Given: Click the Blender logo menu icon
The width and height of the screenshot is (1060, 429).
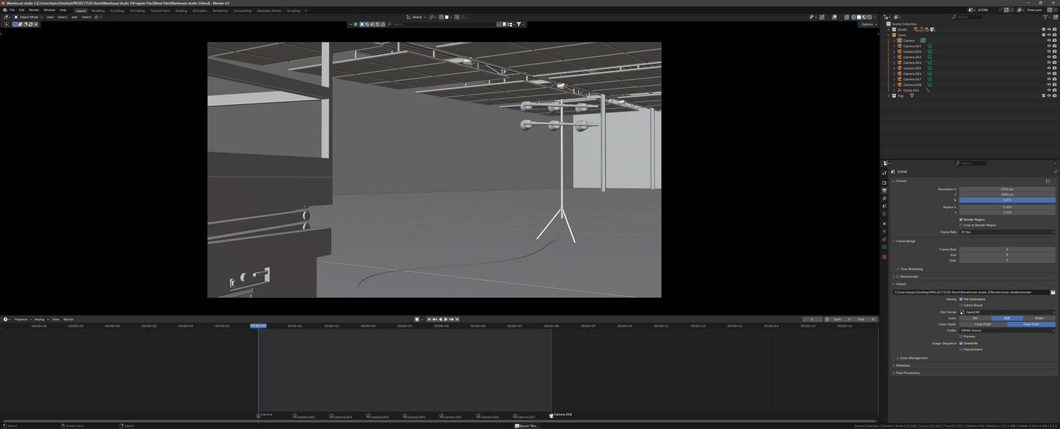Looking at the screenshot, I should pyautogui.click(x=5, y=10).
